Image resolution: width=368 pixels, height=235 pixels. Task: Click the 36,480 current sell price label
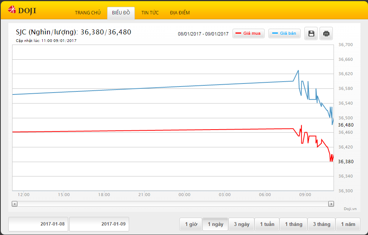[346, 125]
